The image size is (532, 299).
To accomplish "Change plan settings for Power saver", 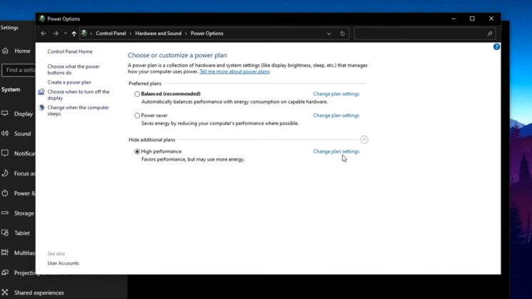I will tap(336, 116).
